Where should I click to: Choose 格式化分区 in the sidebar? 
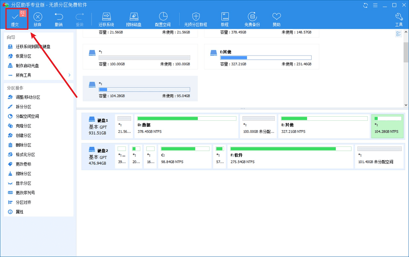25,155
